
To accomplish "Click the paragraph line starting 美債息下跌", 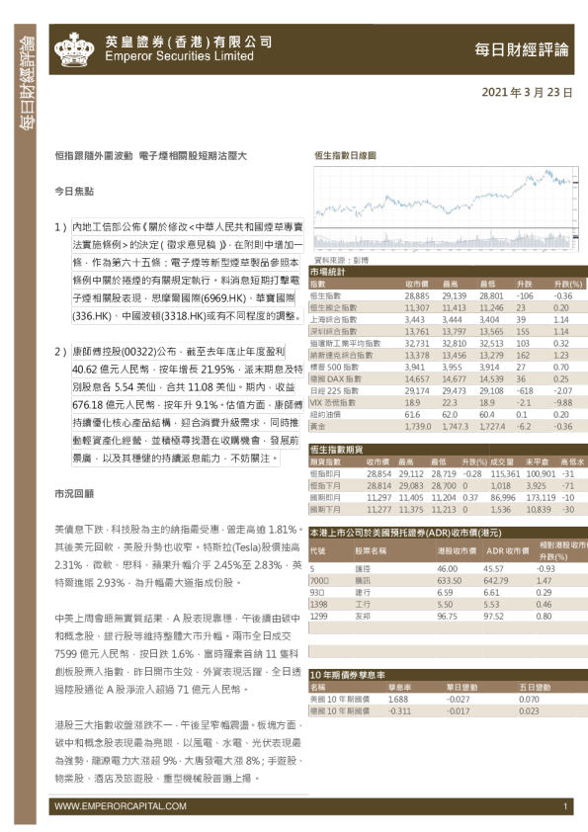I will pyautogui.click(x=179, y=530).
